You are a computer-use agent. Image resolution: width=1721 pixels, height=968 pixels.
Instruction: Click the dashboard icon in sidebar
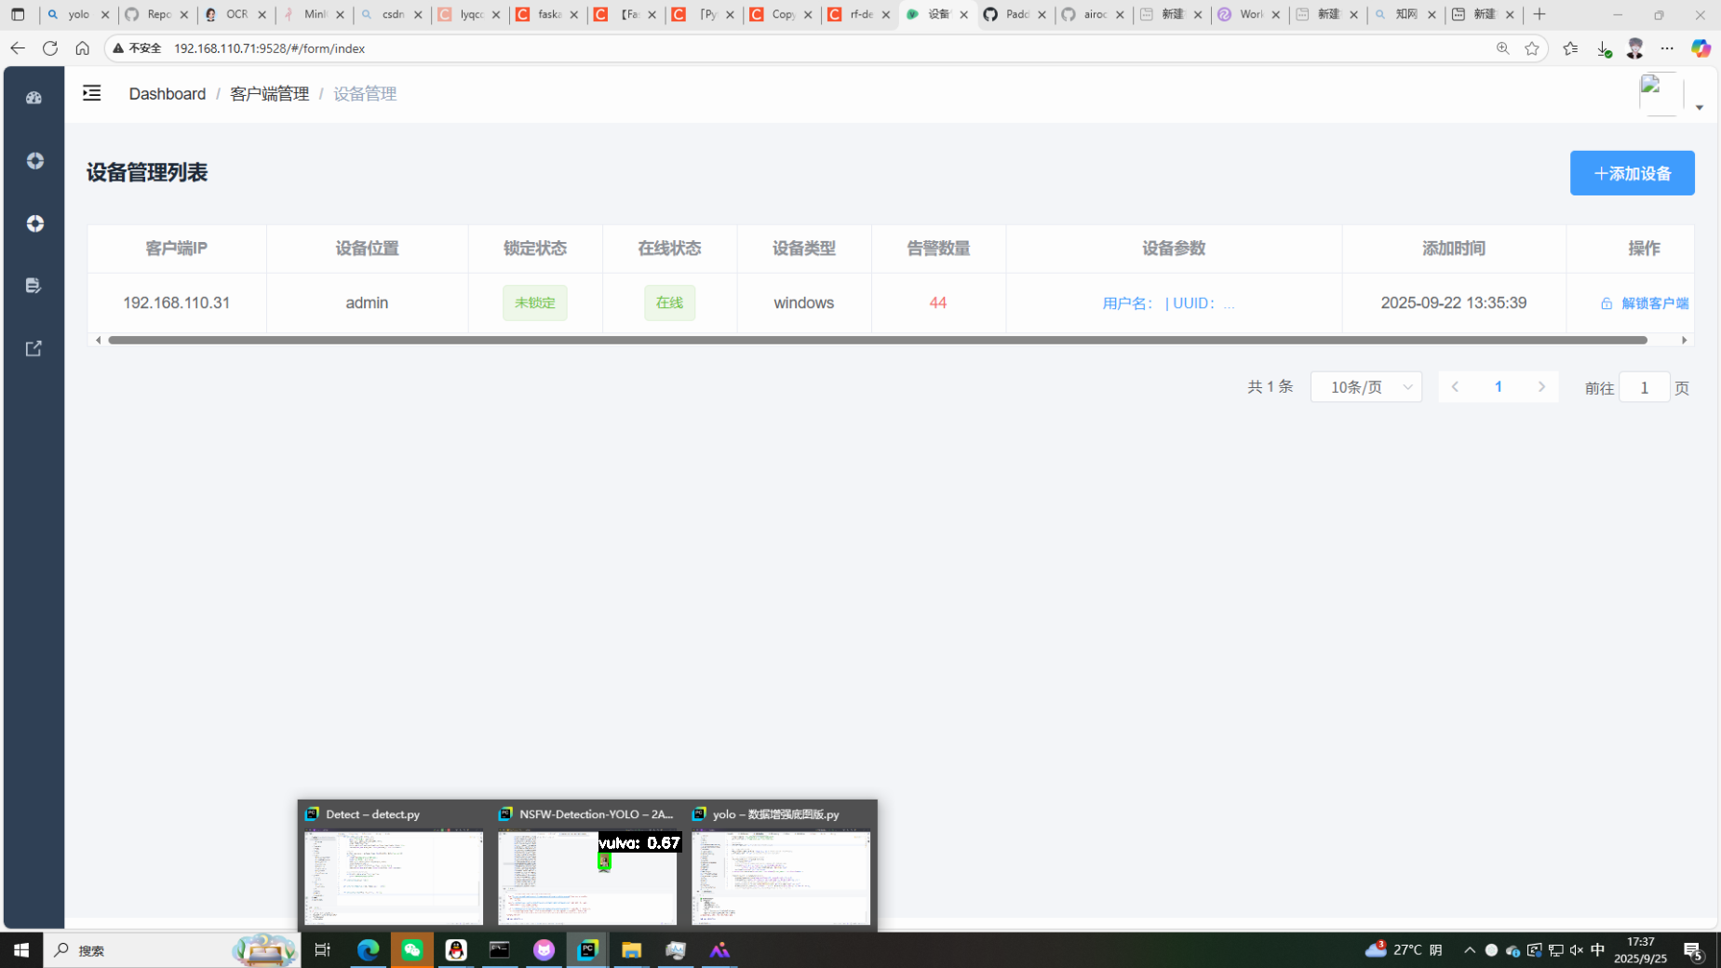34,98
